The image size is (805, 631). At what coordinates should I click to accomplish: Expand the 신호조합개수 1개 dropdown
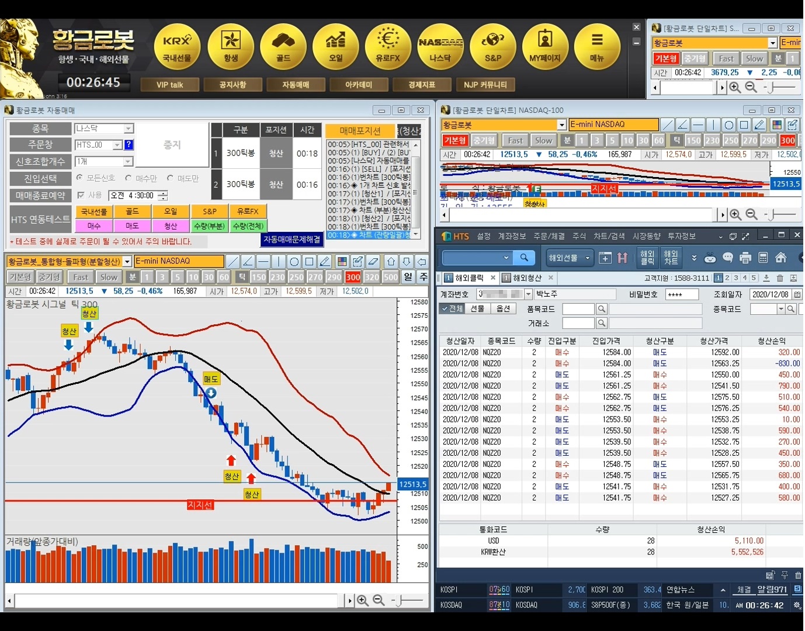(128, 161)
